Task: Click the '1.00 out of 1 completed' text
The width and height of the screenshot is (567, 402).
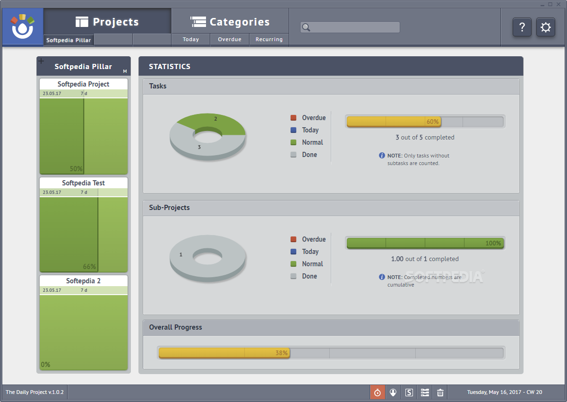Action: coord(425,259)
